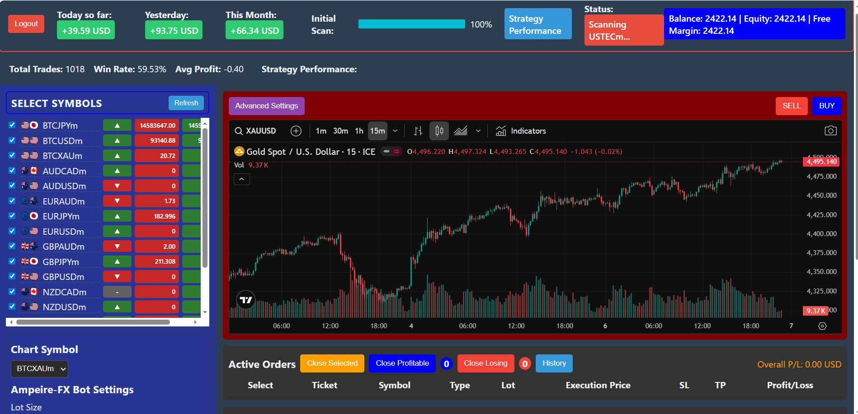Click the Close Profitable button
The height and width of the screenshot is (414, 858).
click(402, 363)
